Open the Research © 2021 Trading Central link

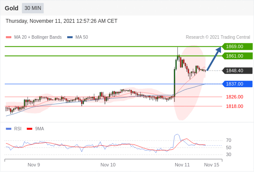218,37
